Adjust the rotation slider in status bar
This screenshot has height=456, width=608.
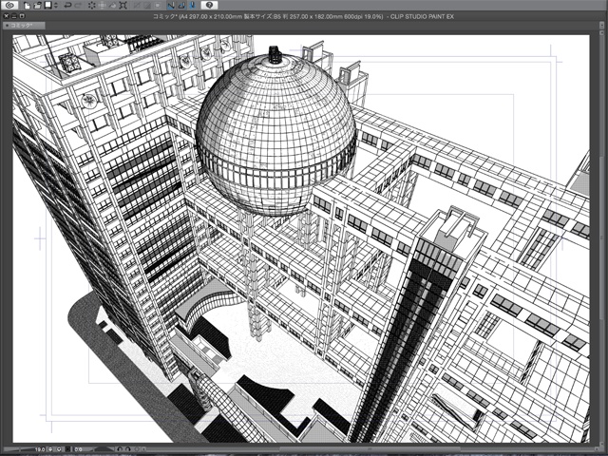pyautogui.click(x=104, y=449)
